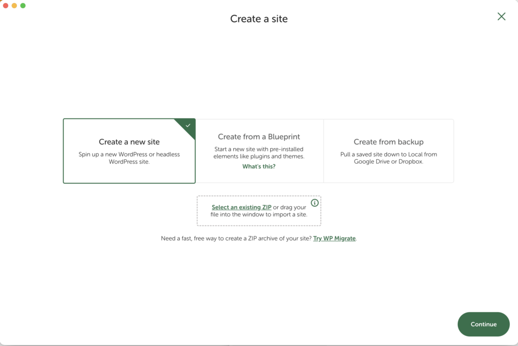Click the yellow macOS minimize button
518x346 pixels.
point(14,6)
